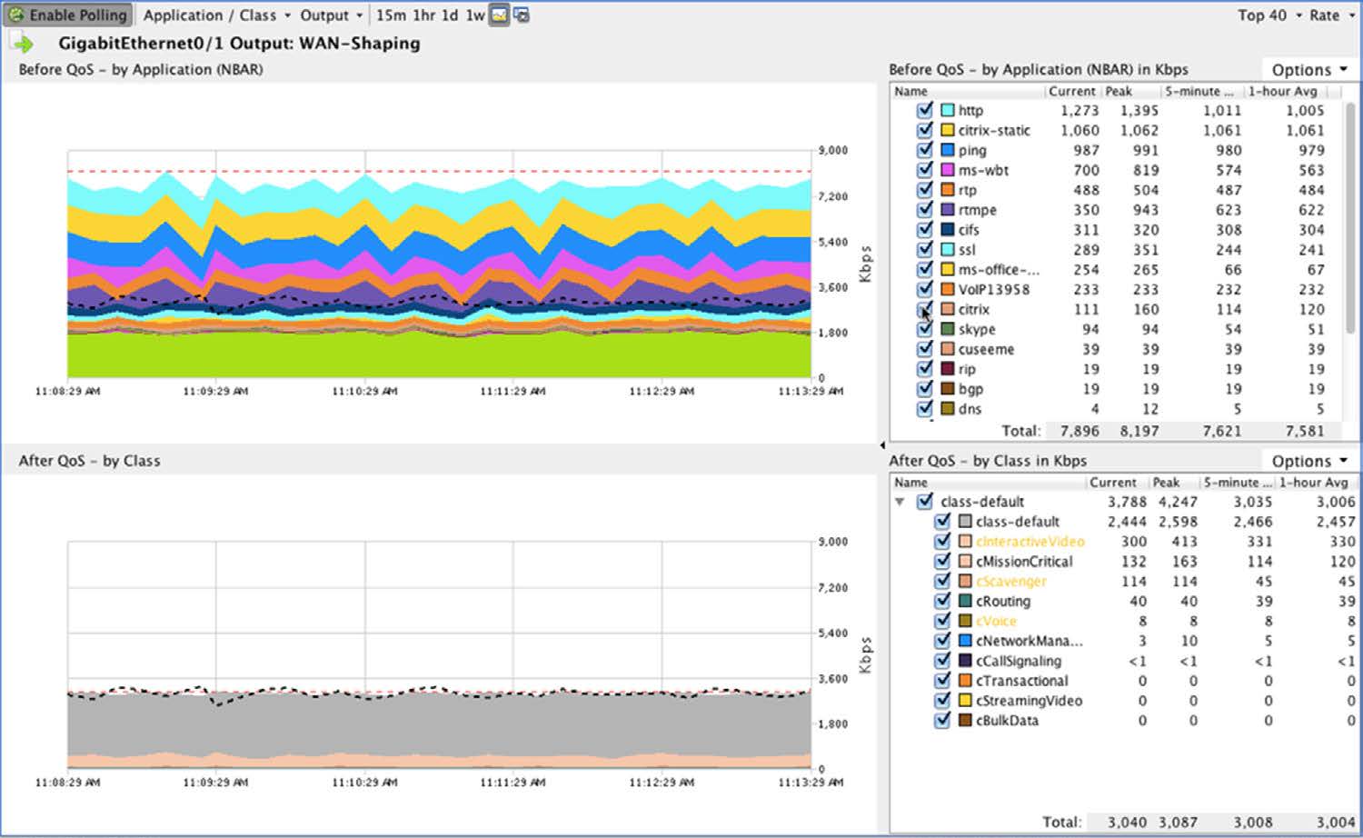Click the Enable Polling refresh icon

click(15, 15)
